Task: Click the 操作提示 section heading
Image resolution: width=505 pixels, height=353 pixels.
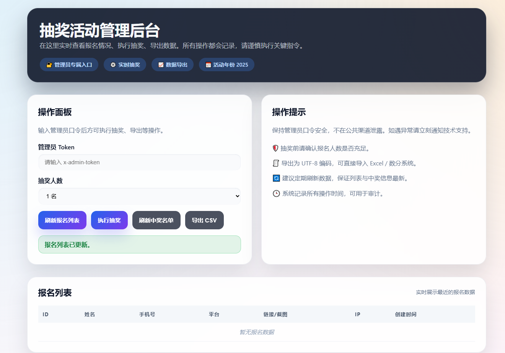Action: pyautogui.click(x=289, y=112)
